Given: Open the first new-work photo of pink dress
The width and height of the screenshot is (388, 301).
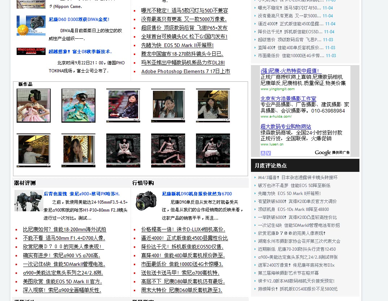Looking at the screenshot, I should [x=34, y=106].
